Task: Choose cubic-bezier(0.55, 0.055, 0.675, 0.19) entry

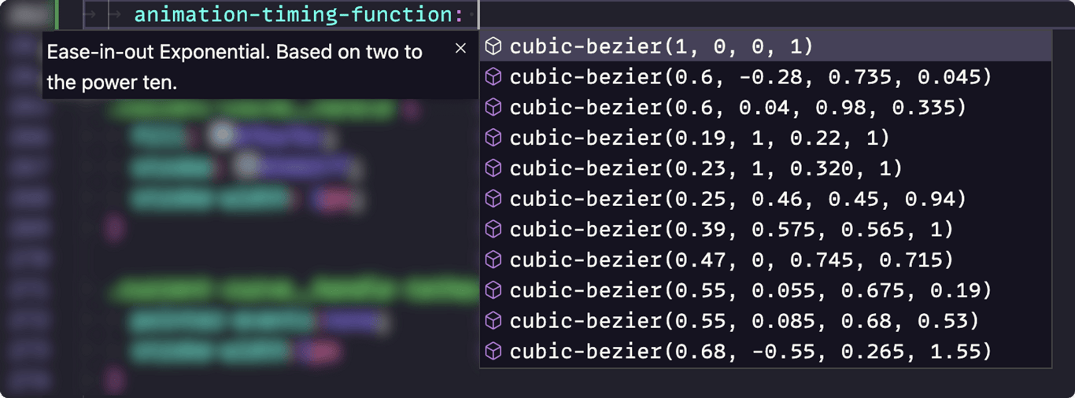Action: [766, 290]
